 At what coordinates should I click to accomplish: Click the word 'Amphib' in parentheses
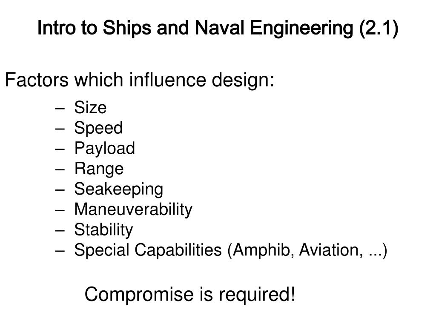[261, 250]
